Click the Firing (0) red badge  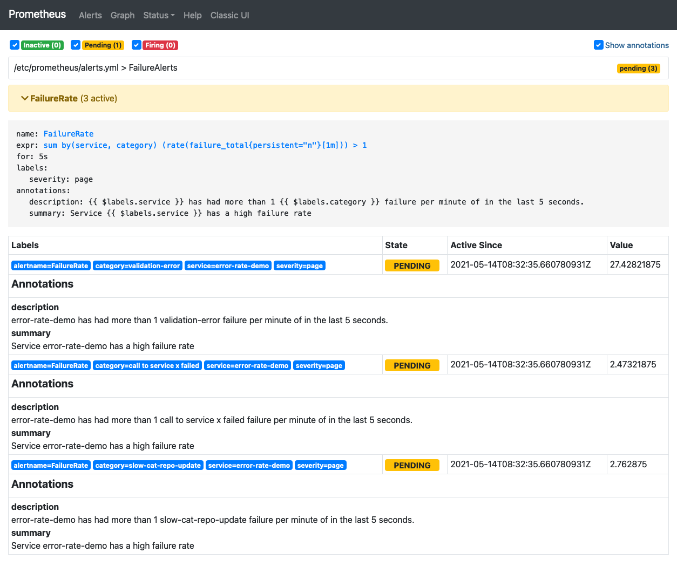(160, 45)
